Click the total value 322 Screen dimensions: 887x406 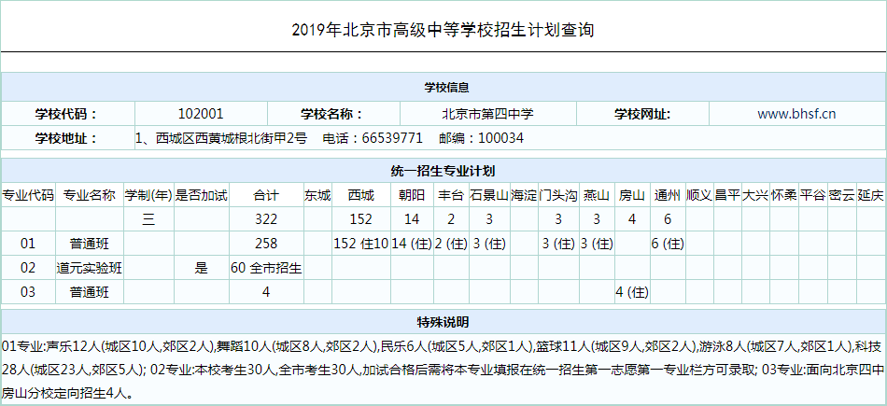point(266,218)
